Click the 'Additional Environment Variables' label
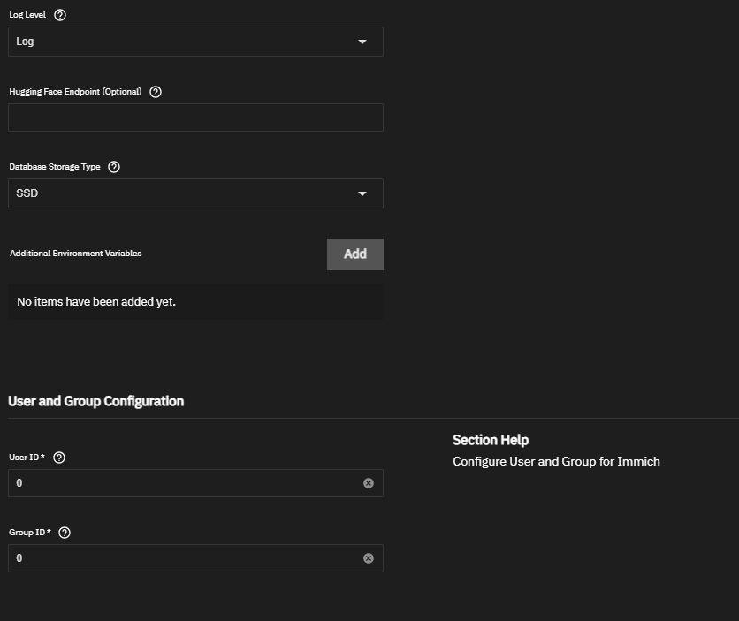 pyautogui.click(x=76, y=254)
